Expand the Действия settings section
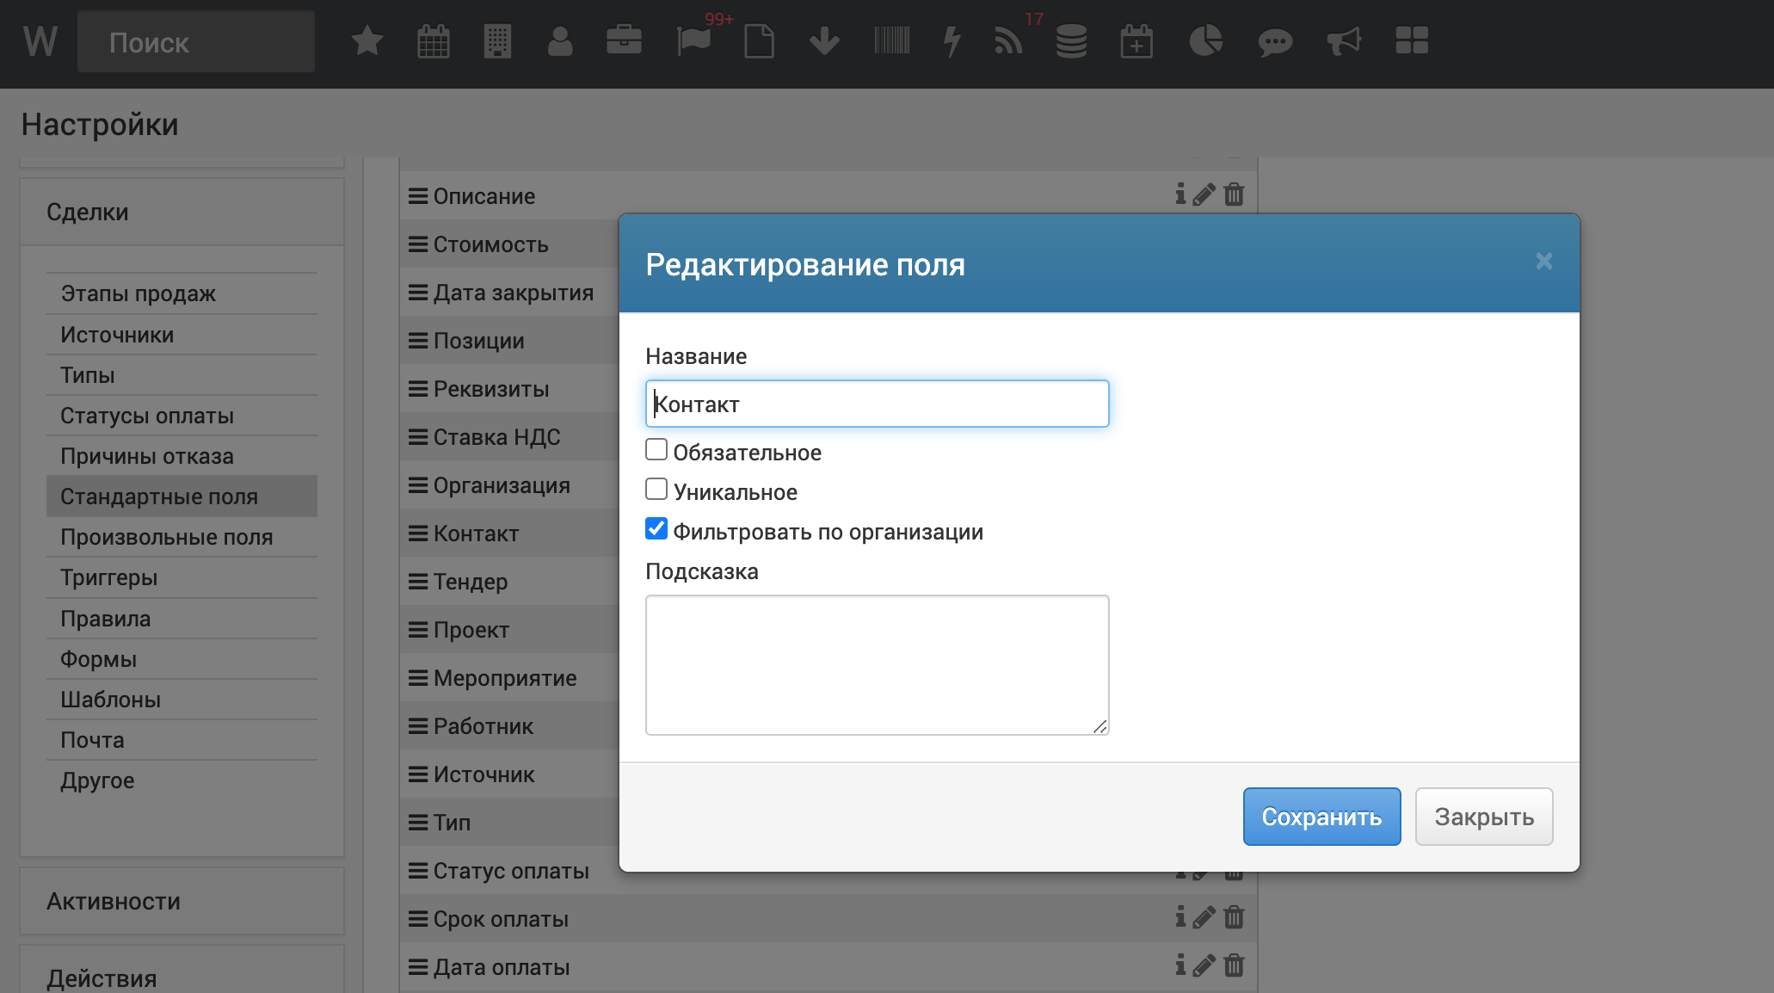1774x993 pixels. (102, 978)
